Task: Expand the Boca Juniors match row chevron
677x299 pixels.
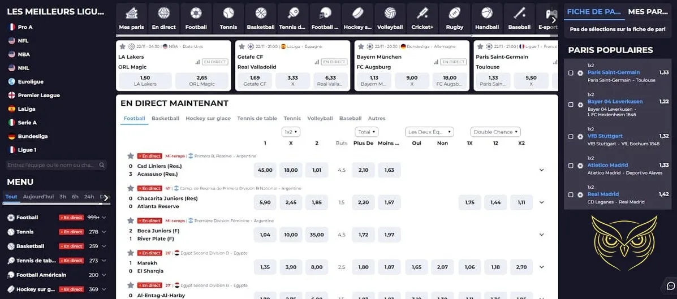Action: (541, 235)
